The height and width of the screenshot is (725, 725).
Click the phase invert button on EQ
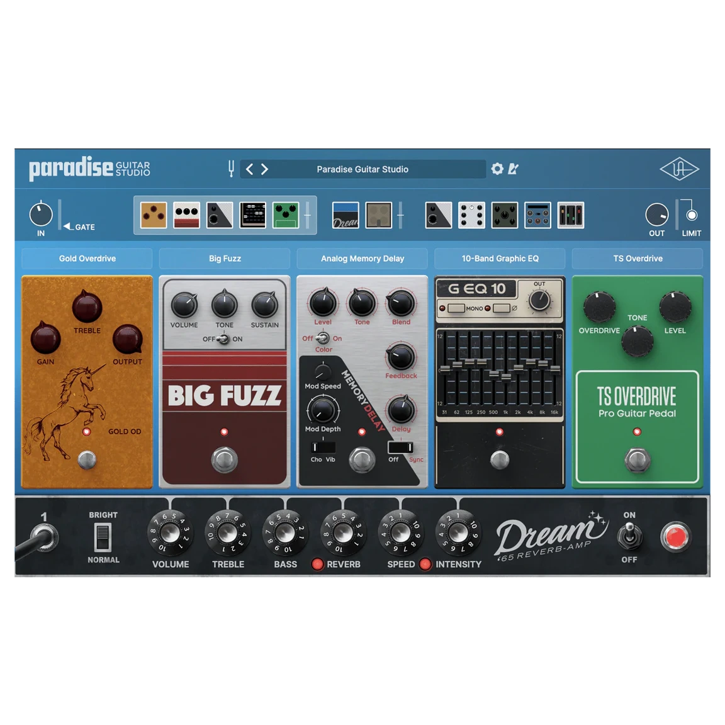502,308
